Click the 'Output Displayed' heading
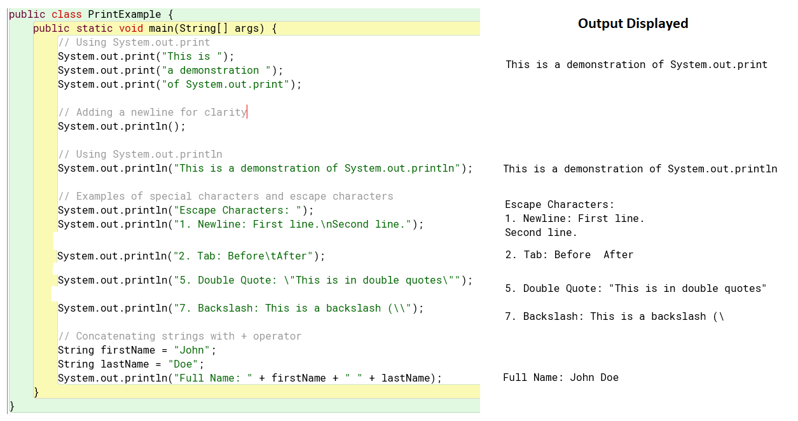This screenshot has width=798, height=421. [633, 24]
